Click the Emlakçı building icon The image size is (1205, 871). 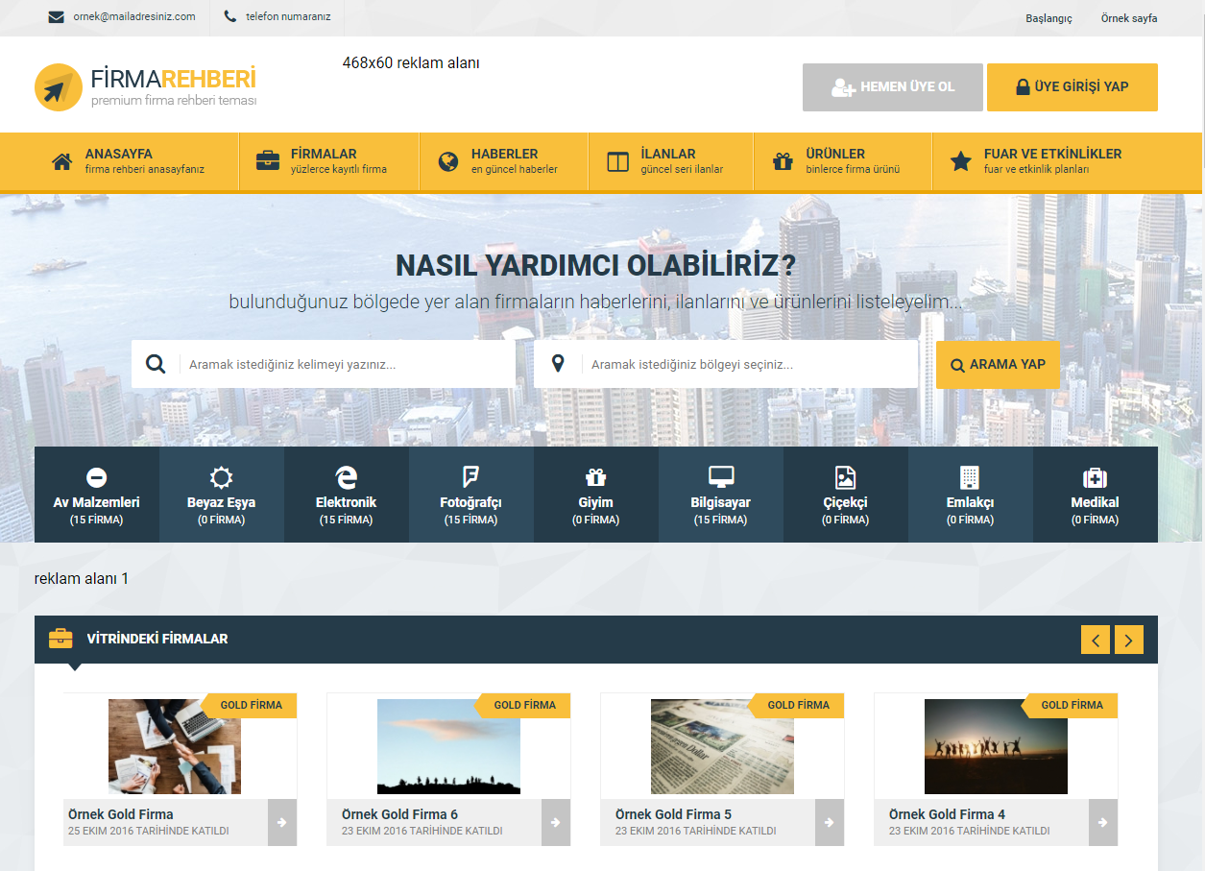(x=970, y=477)
